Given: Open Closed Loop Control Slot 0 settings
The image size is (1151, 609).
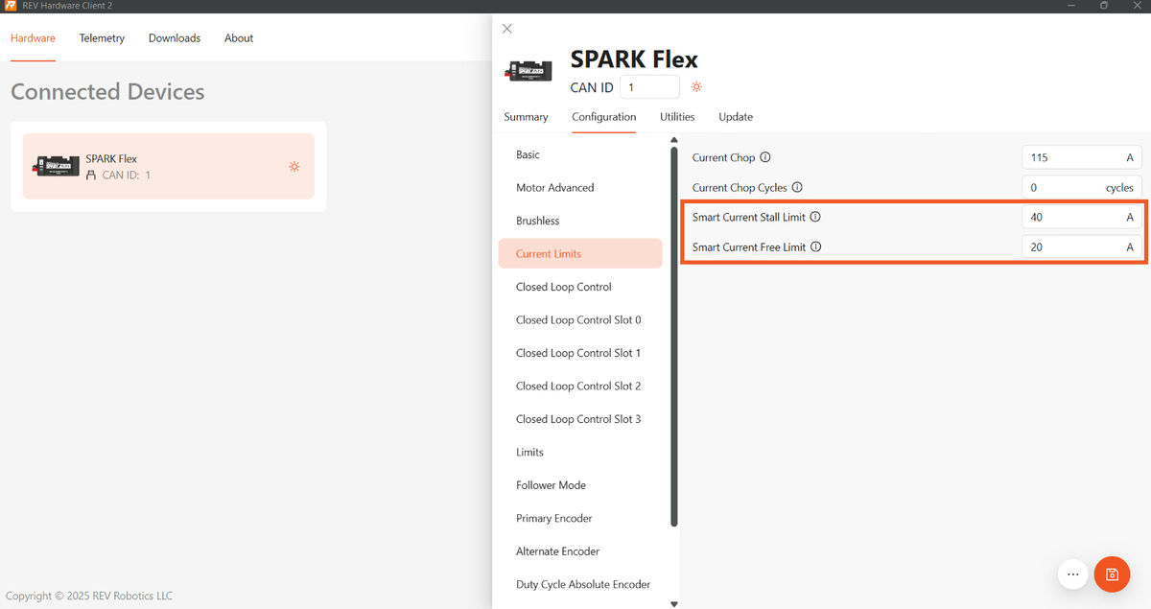Looking at the screenshot, I should tap(578, 320).
